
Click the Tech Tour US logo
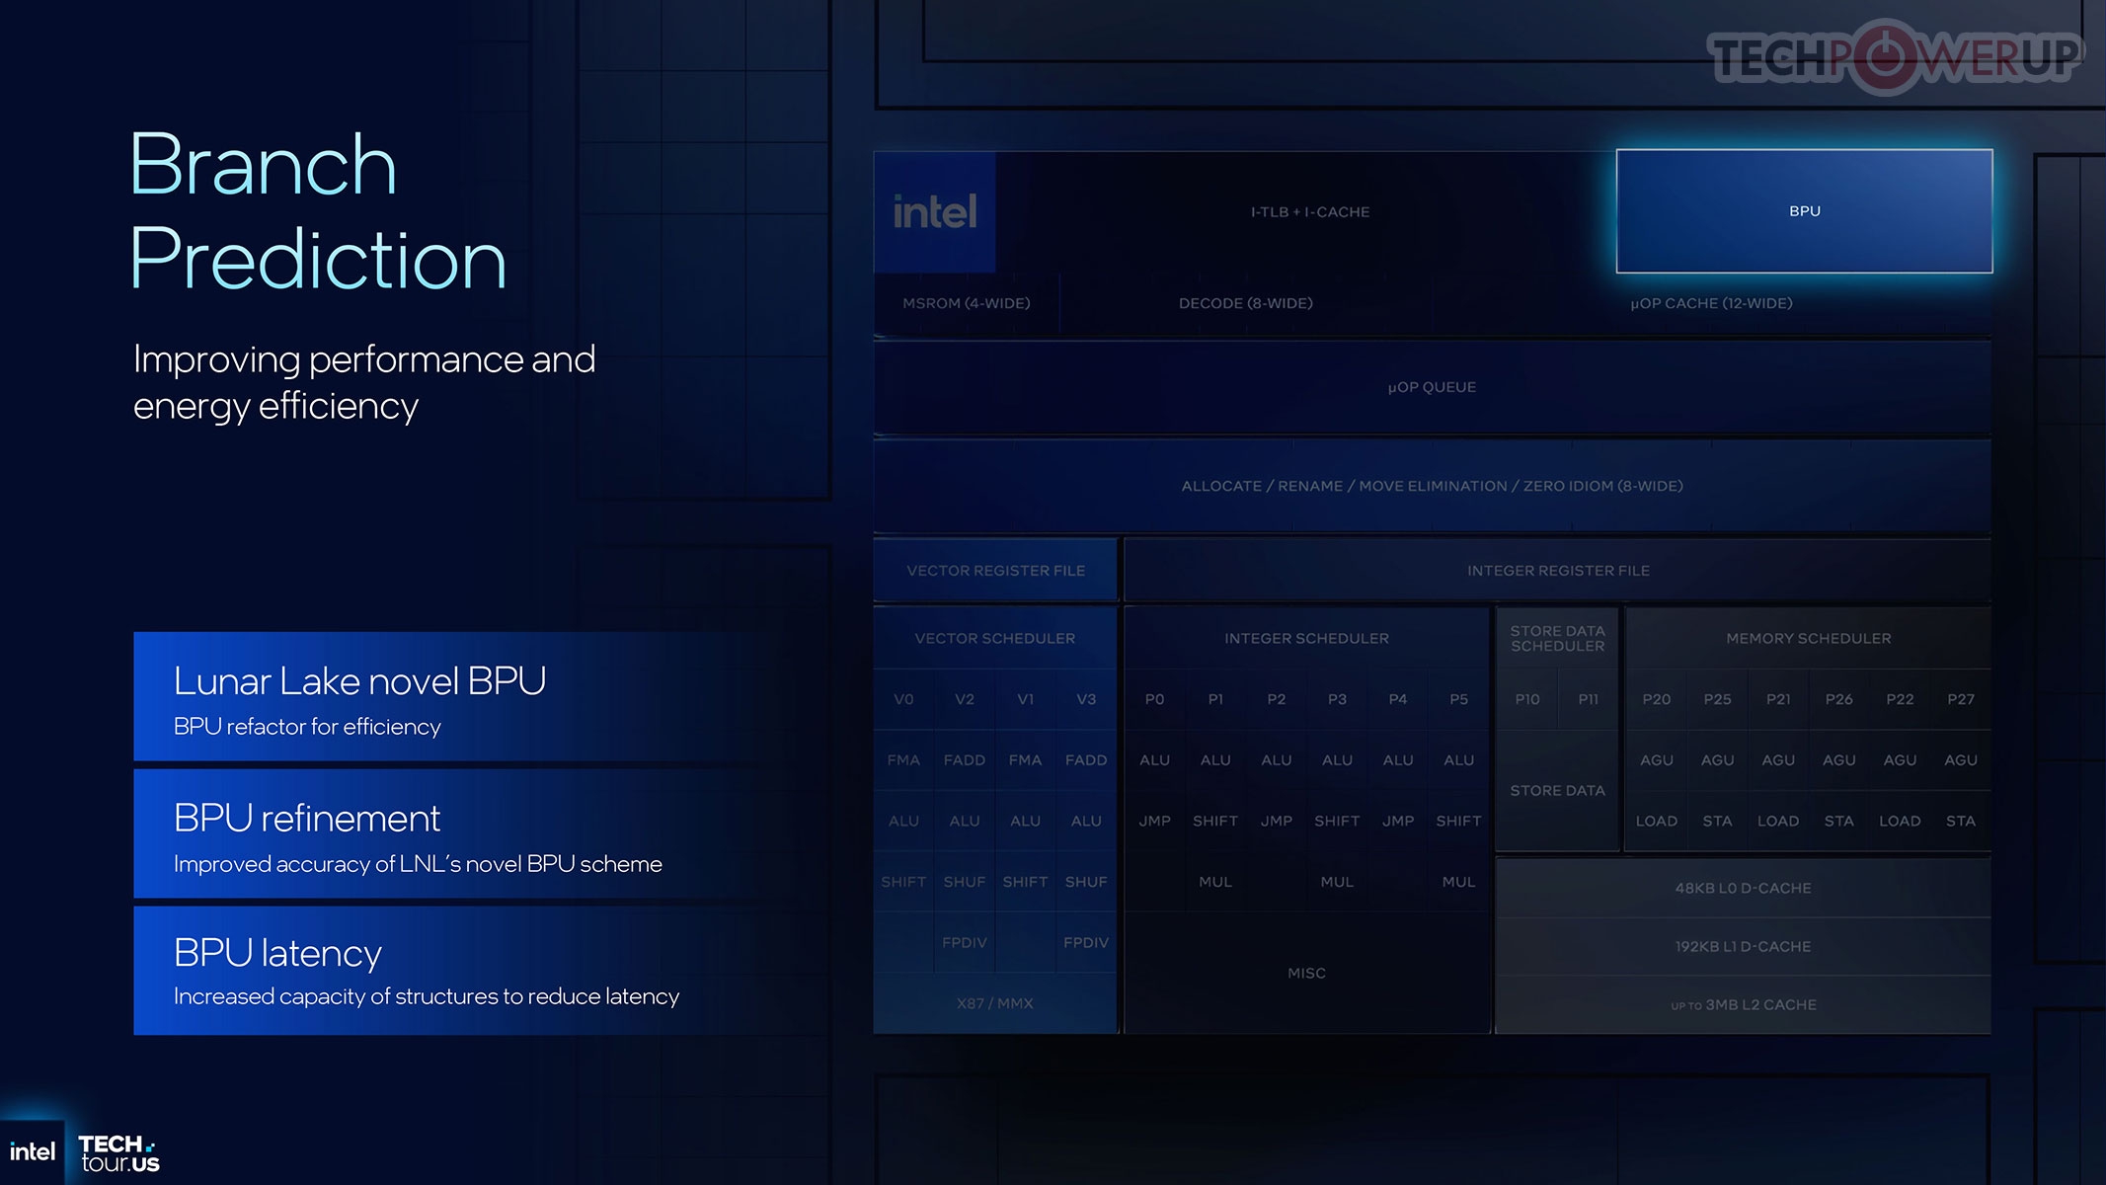click(x=118, y=1153)
